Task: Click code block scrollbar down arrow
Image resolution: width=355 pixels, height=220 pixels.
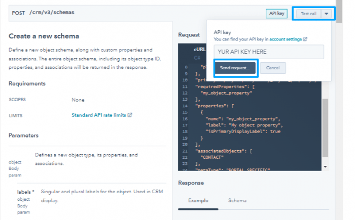Action: [326, 167]
